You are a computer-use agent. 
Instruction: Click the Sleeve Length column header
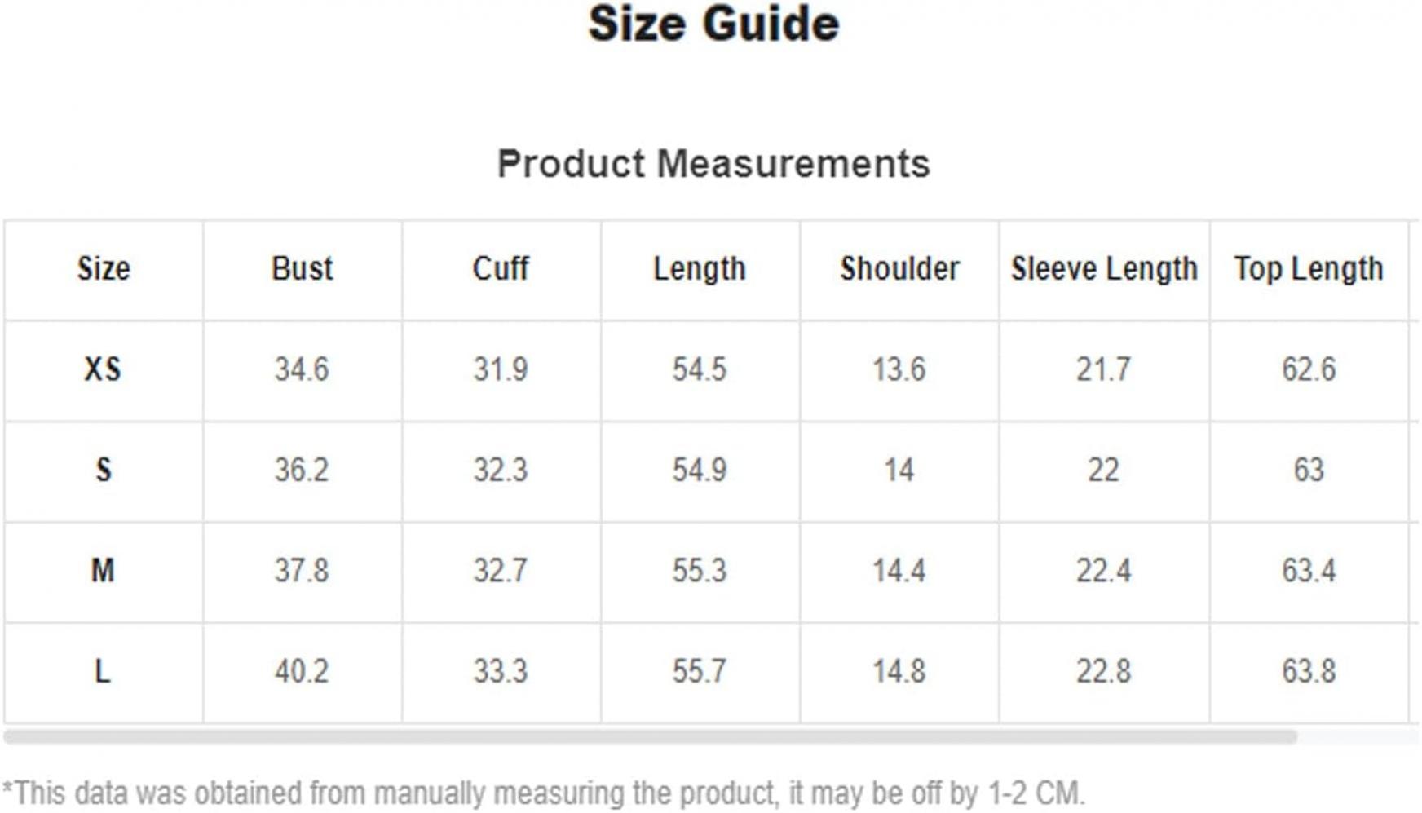click(1104, 268)
